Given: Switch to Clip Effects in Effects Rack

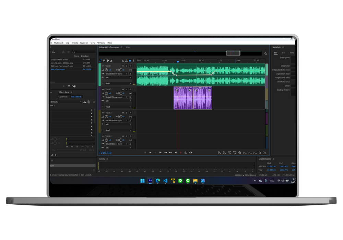Looking at the screenshot, I should (63, 97).
